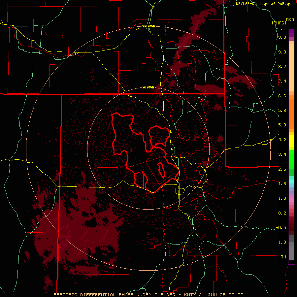
Task: Click the DKD label above the color scale
Action: [290, 20]
